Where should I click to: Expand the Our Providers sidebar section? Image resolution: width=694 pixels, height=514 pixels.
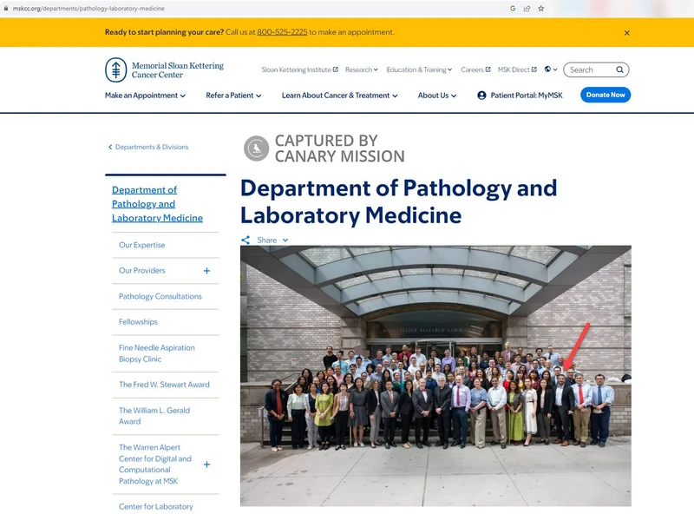(x=206, y=271)
